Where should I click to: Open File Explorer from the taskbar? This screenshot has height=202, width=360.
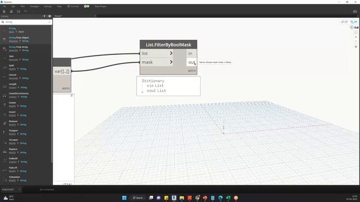pos(182,198)
